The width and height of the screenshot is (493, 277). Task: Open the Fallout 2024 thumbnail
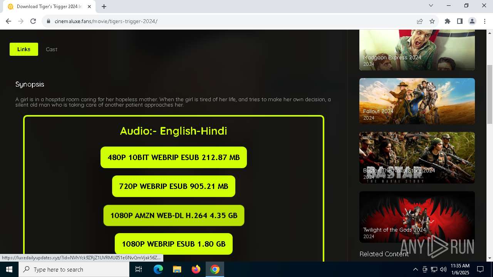417,101
